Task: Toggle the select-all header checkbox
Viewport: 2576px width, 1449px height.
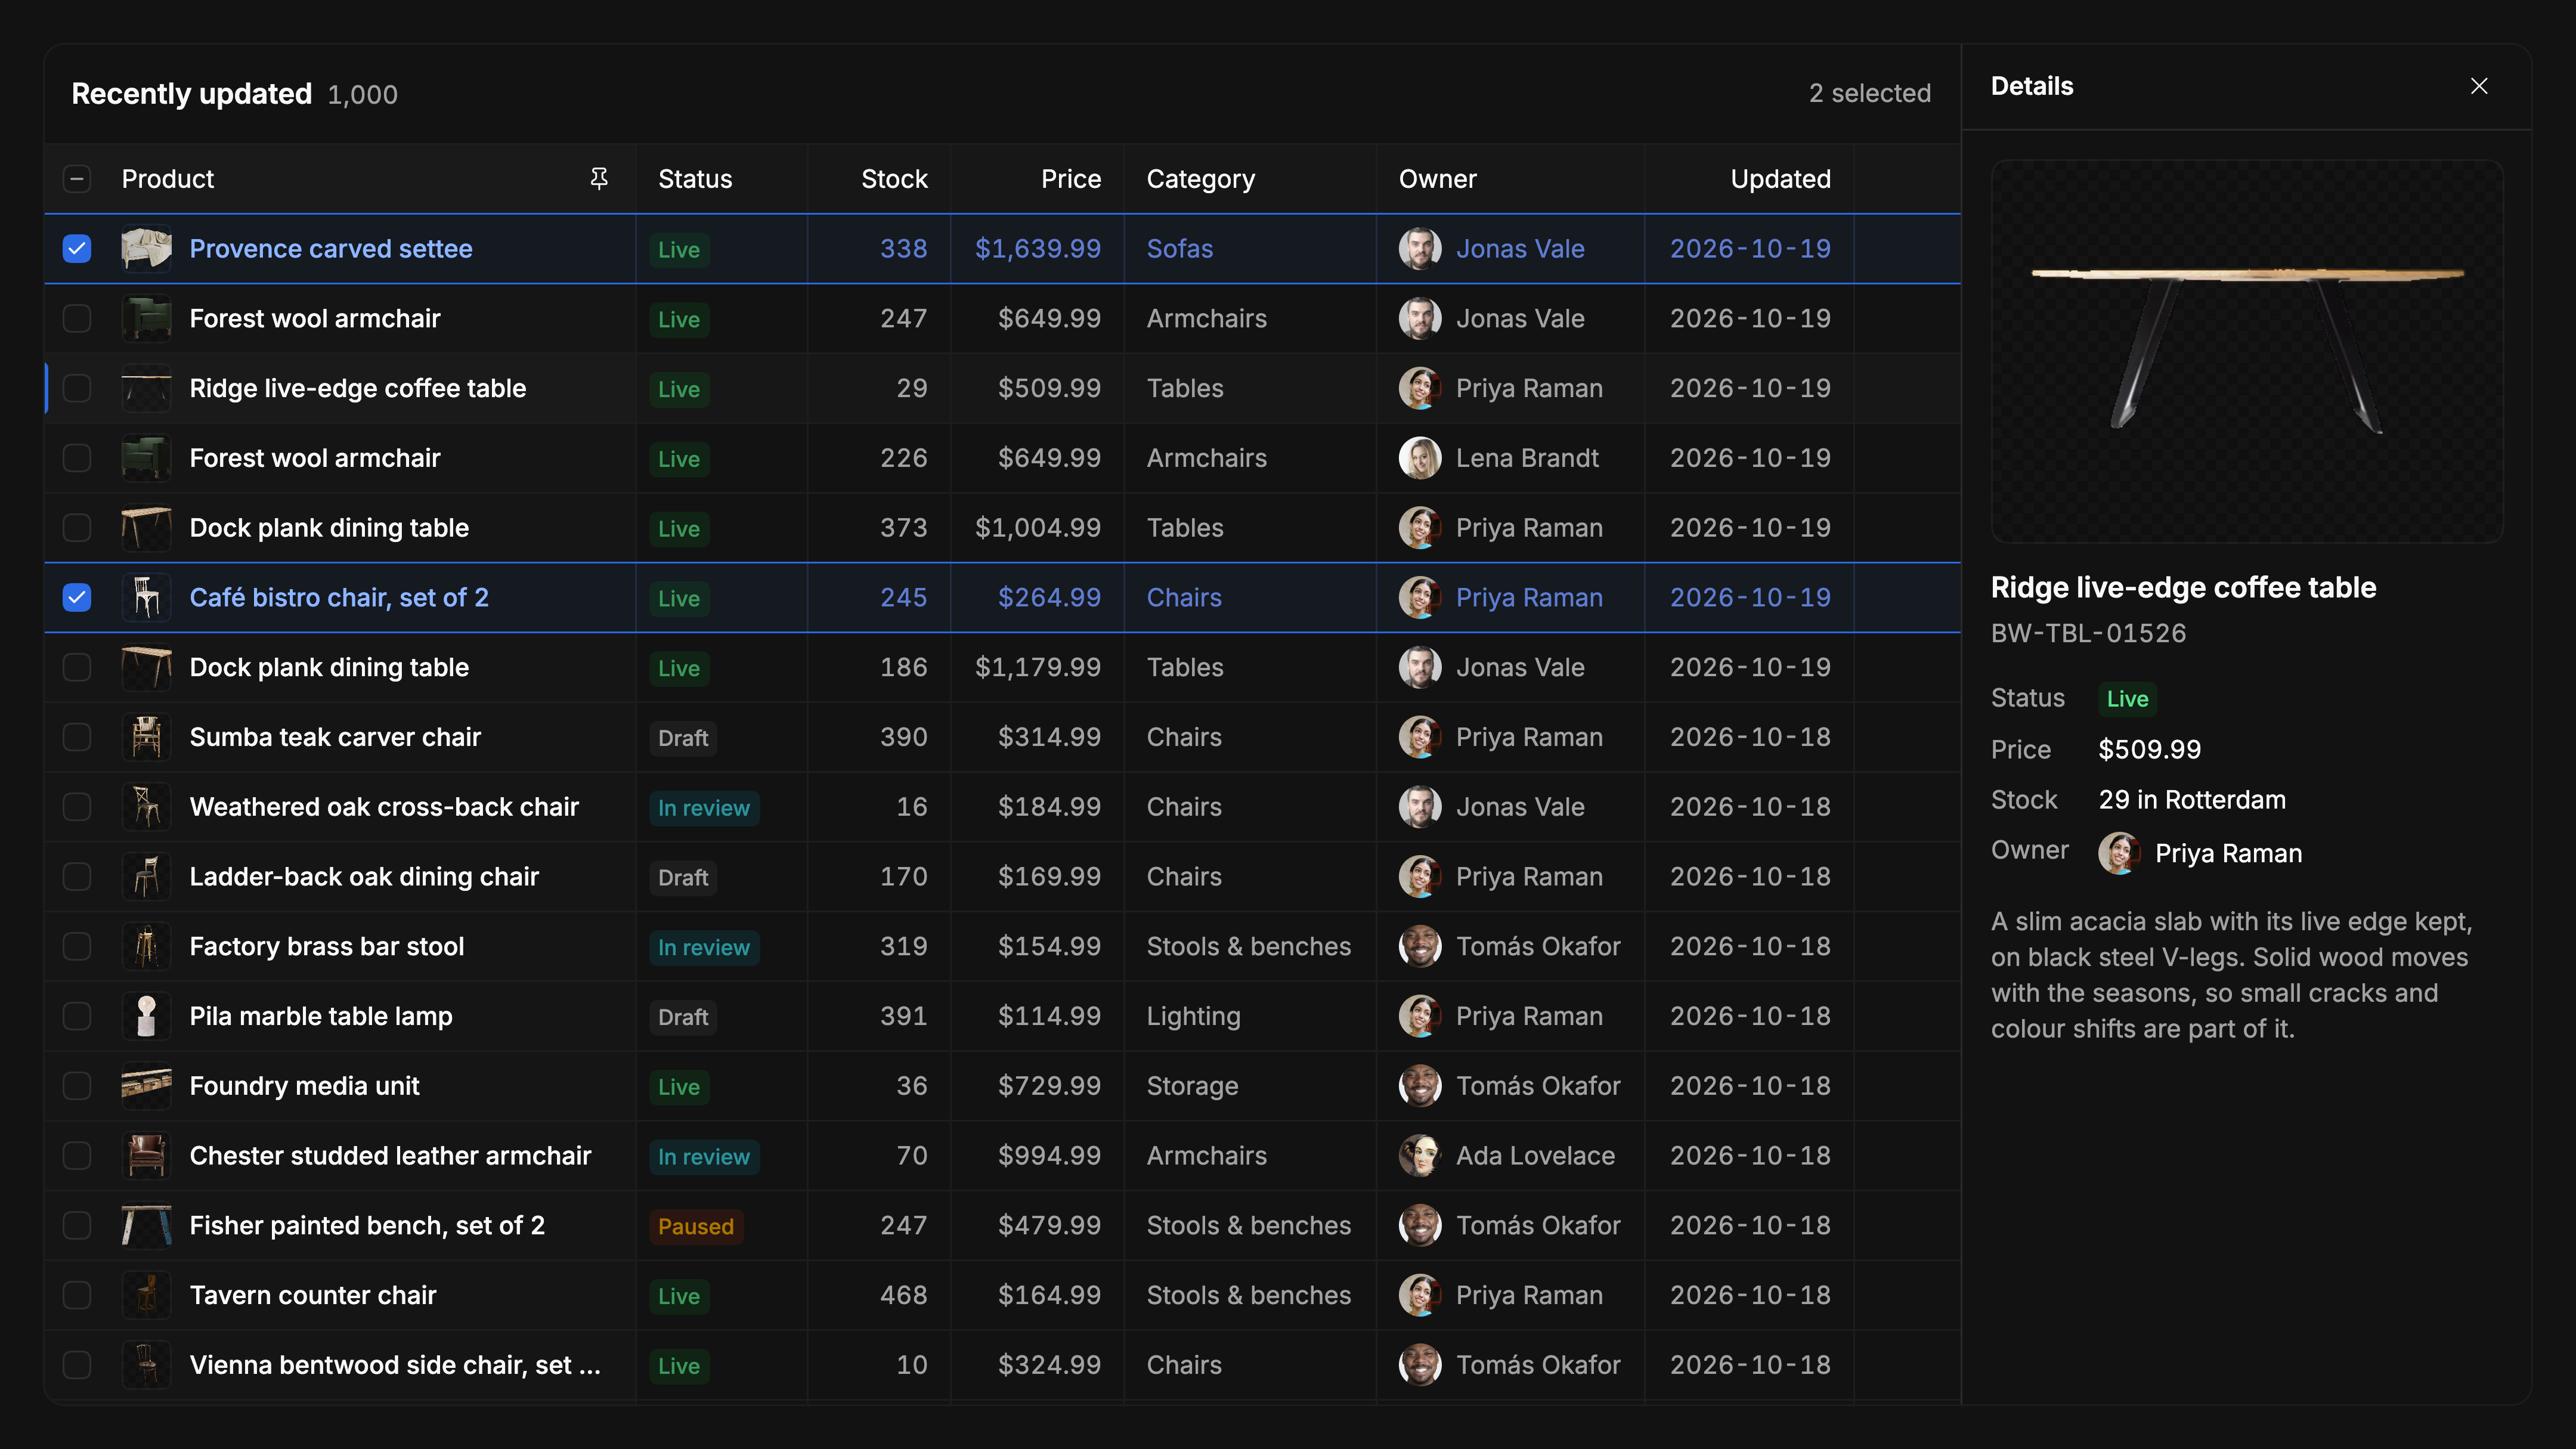Action: (x=77, y=179)
